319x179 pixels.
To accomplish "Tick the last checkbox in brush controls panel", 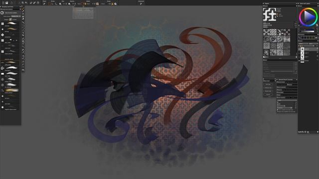I will (x=278, y=111).
